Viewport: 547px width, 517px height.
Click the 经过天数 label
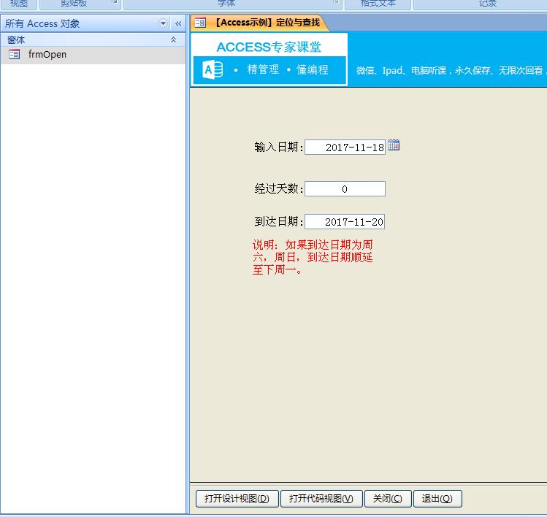pos(278,188)
